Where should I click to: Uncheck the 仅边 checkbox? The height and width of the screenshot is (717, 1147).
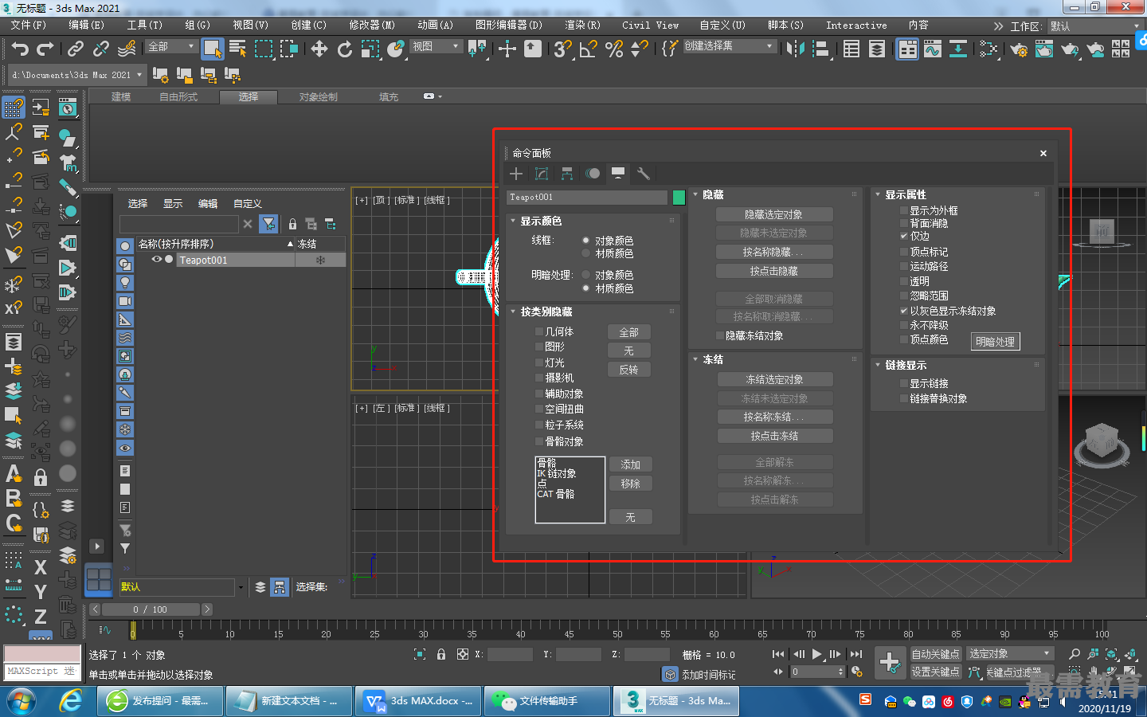click(904, 236)
